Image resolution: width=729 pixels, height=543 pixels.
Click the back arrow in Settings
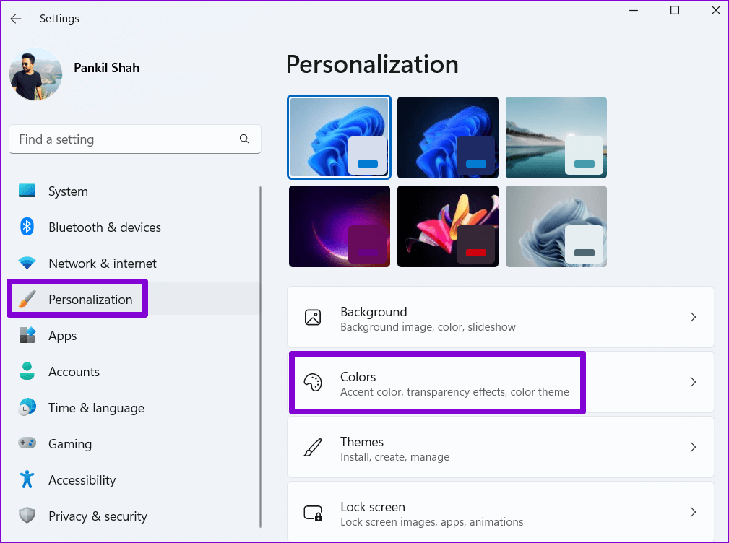(16, 19)
